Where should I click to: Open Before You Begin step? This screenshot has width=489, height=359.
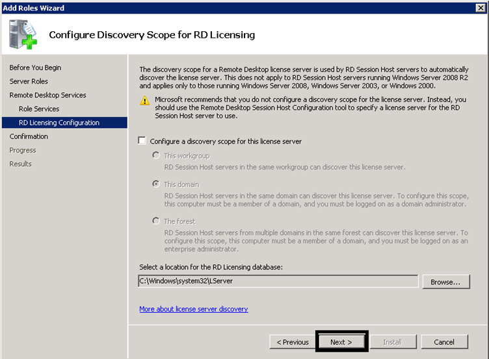tap(35, 68)
